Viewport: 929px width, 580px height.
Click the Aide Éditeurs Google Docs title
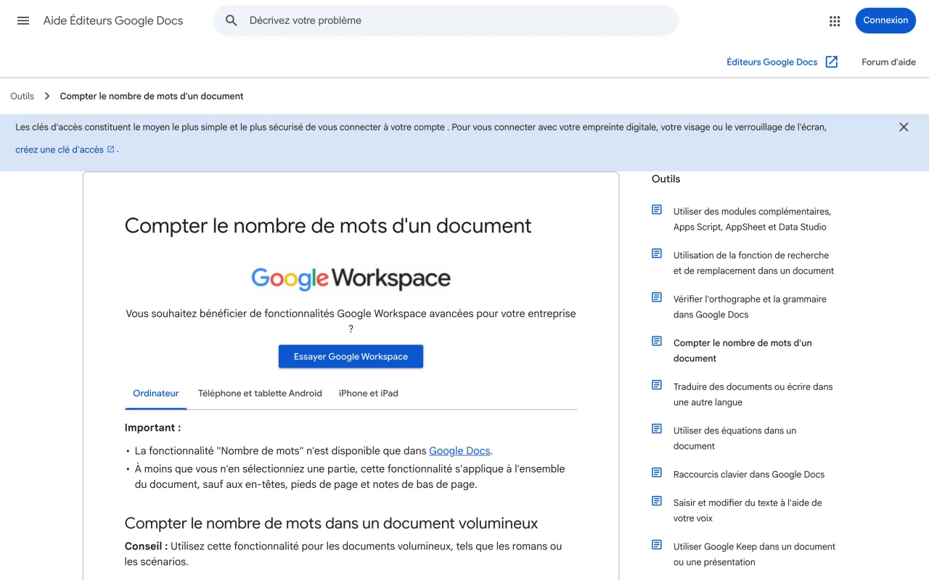pyautogui.click(x=113, y=20)
